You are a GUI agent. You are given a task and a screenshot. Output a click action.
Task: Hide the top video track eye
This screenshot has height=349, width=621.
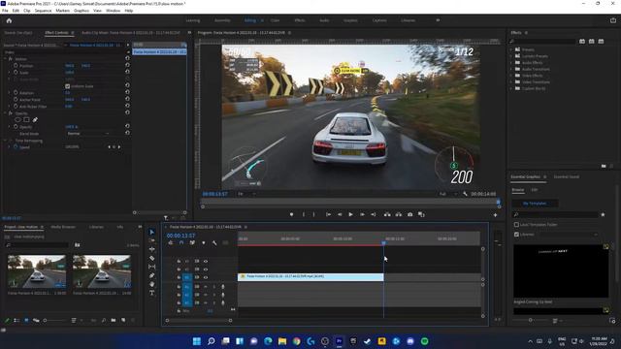[x=206, y=261]
